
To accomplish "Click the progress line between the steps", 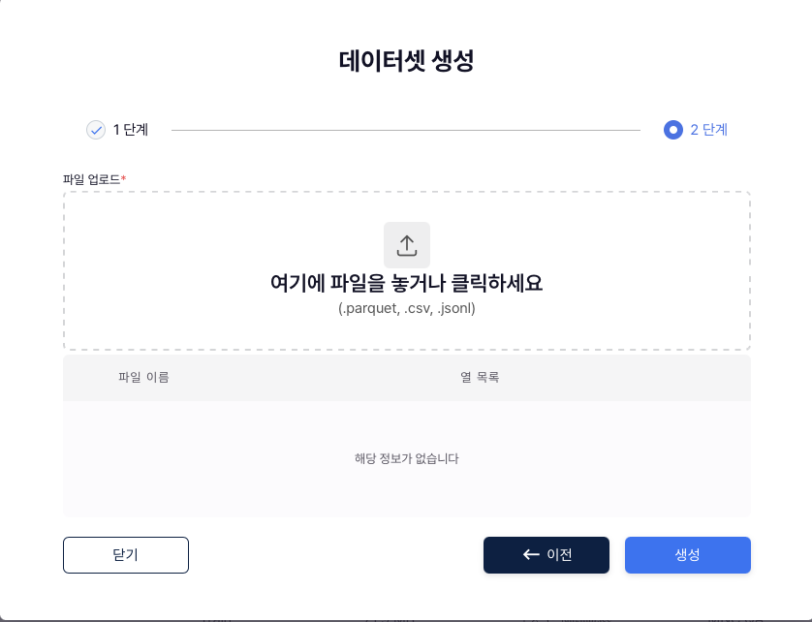I will point(405,130).
